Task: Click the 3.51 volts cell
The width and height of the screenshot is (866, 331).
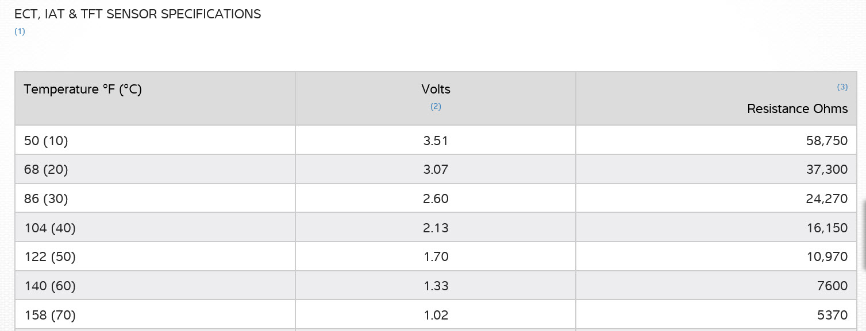Action: point(436,141)
